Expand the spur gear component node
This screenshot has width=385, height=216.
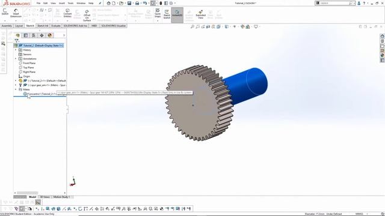(x=16, y=85)
